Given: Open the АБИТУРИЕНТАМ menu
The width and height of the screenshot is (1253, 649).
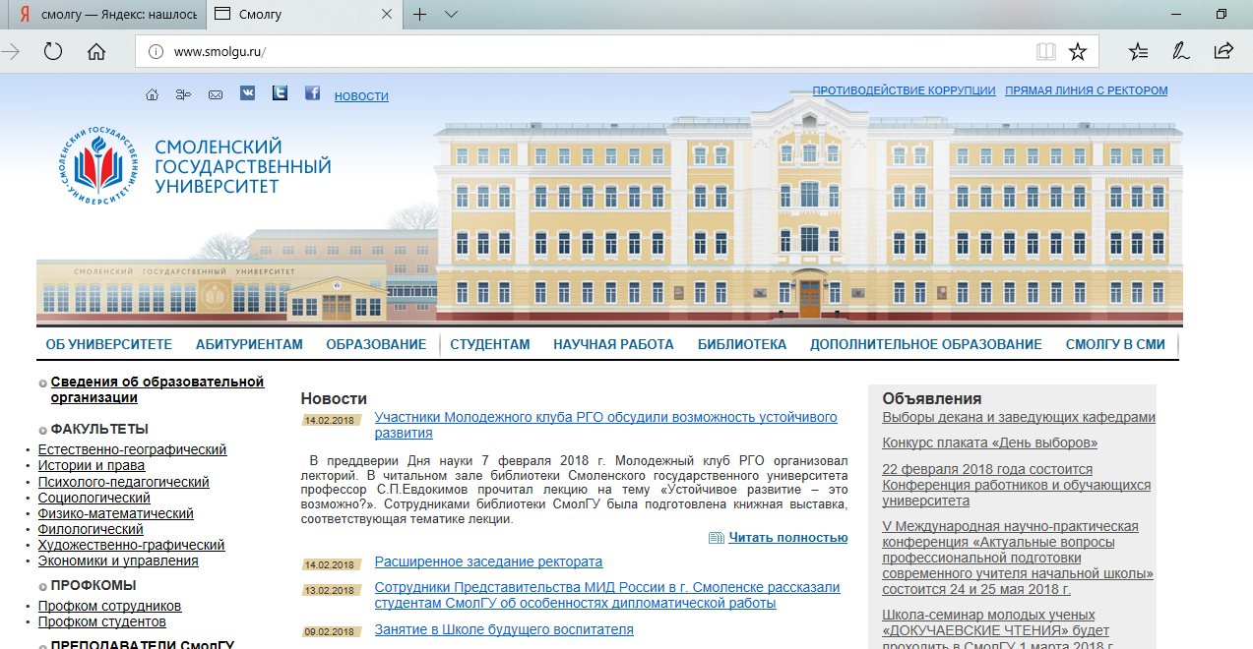Looking at the screenshot, I should click(x=249, y=344).
